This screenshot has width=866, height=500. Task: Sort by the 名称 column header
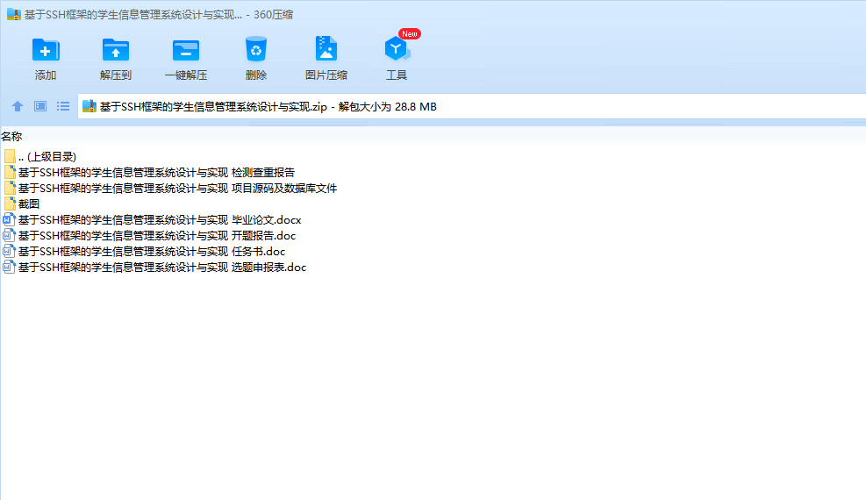tap(11, 136)
